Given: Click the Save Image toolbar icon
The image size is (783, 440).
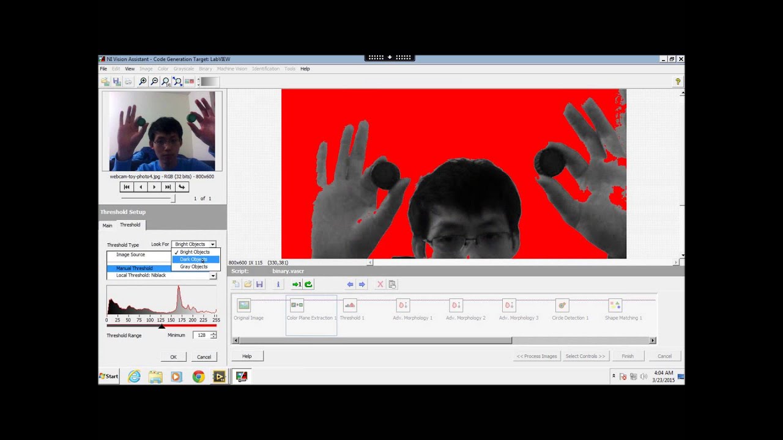Looking at the screenshot, I should tap(116, 81).
